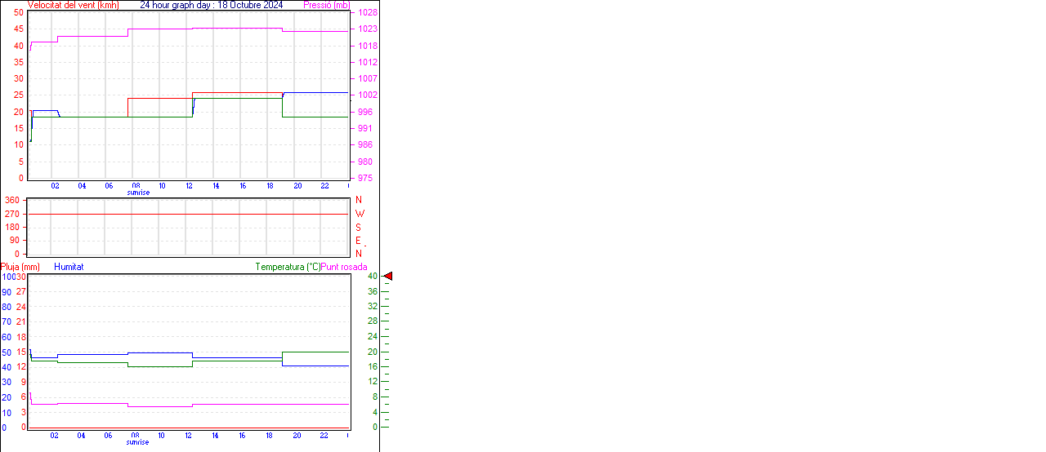1046x452 pixels.
Task: Click the red triangle marker beside temperature scale
Action: click(388, 277)
